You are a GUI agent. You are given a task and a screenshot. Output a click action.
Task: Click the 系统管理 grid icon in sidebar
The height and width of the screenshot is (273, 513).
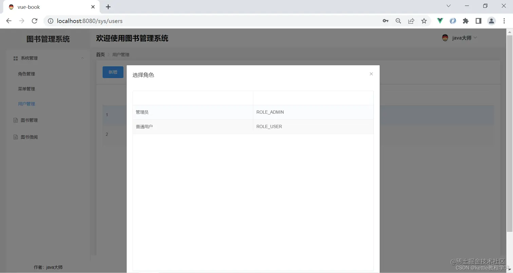tap(15, 58)
